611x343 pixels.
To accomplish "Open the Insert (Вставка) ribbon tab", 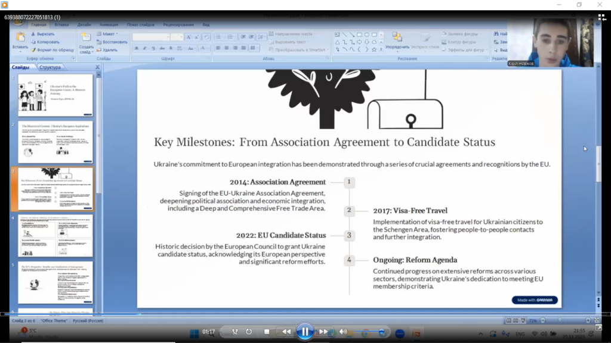I will coord(61,25).
